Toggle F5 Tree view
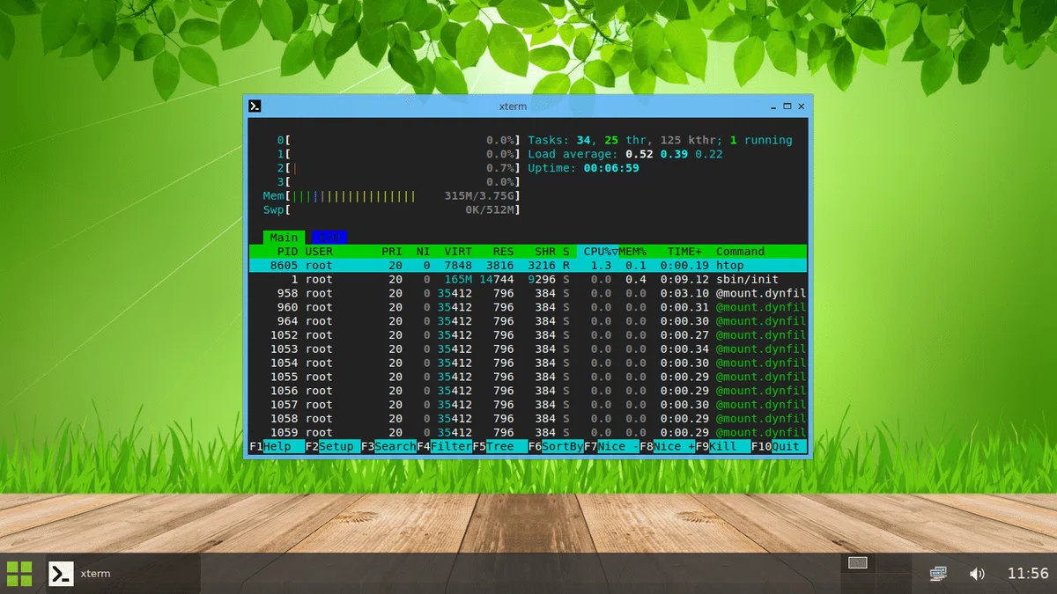This screenshot has height=594, width=1057. pos(500,446)
